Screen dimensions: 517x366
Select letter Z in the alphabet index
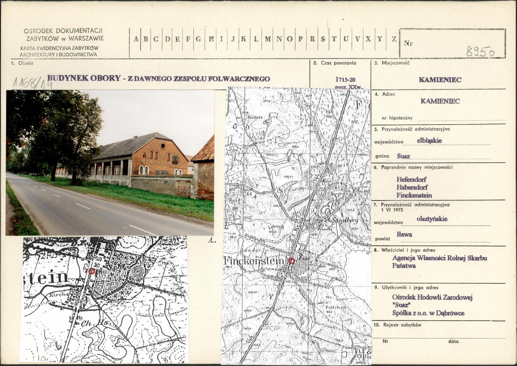(x=394, y=39)
